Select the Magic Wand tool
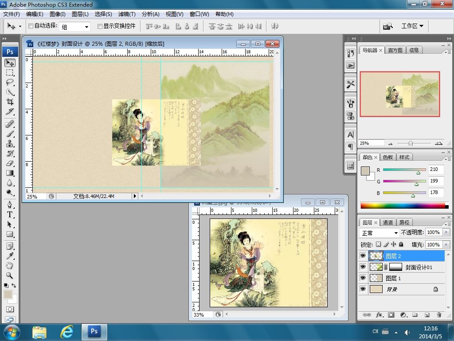This screenshot has height=341, width=454. 10,92
